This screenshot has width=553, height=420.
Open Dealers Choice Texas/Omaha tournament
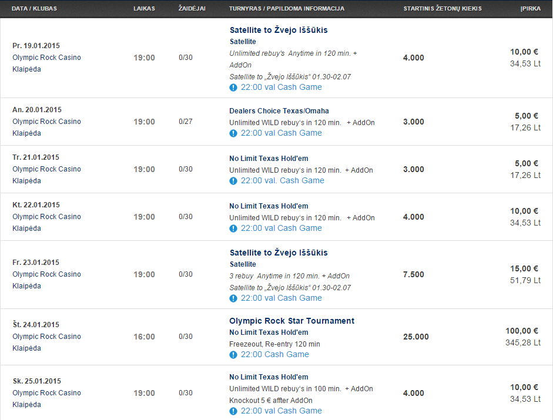click(x=279, y=111)
